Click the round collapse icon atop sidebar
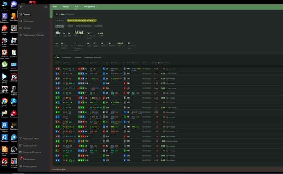The height and width of the screenshot is (174, 283). (46, 7)
